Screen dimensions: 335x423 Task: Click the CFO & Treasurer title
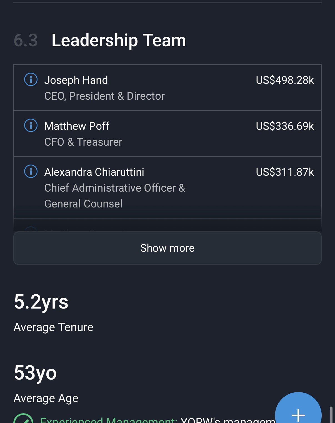(x=83, y=142)
